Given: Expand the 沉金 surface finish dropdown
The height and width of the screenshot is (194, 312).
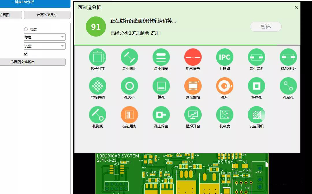Looking at the screenshot, I should tap(44, 46).
